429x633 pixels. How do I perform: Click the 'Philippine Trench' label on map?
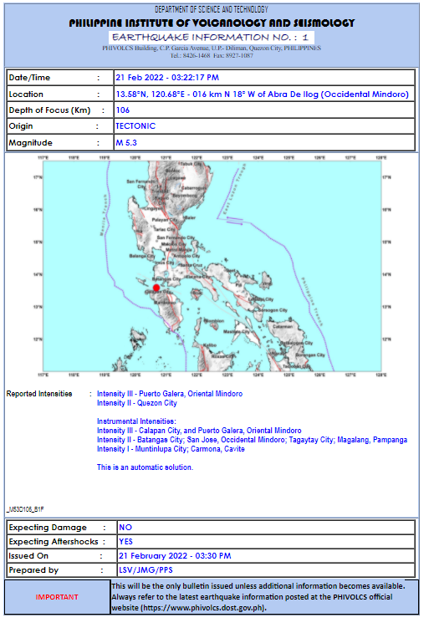click(x=312, y=303)
